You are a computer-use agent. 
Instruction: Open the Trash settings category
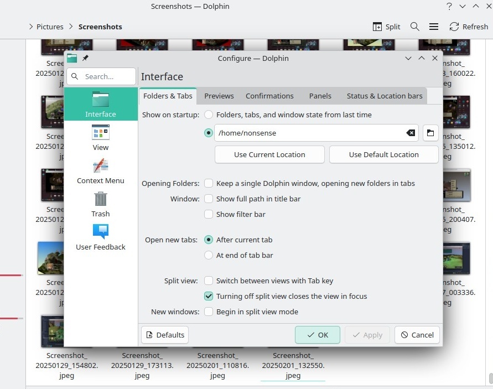[101, 204]
